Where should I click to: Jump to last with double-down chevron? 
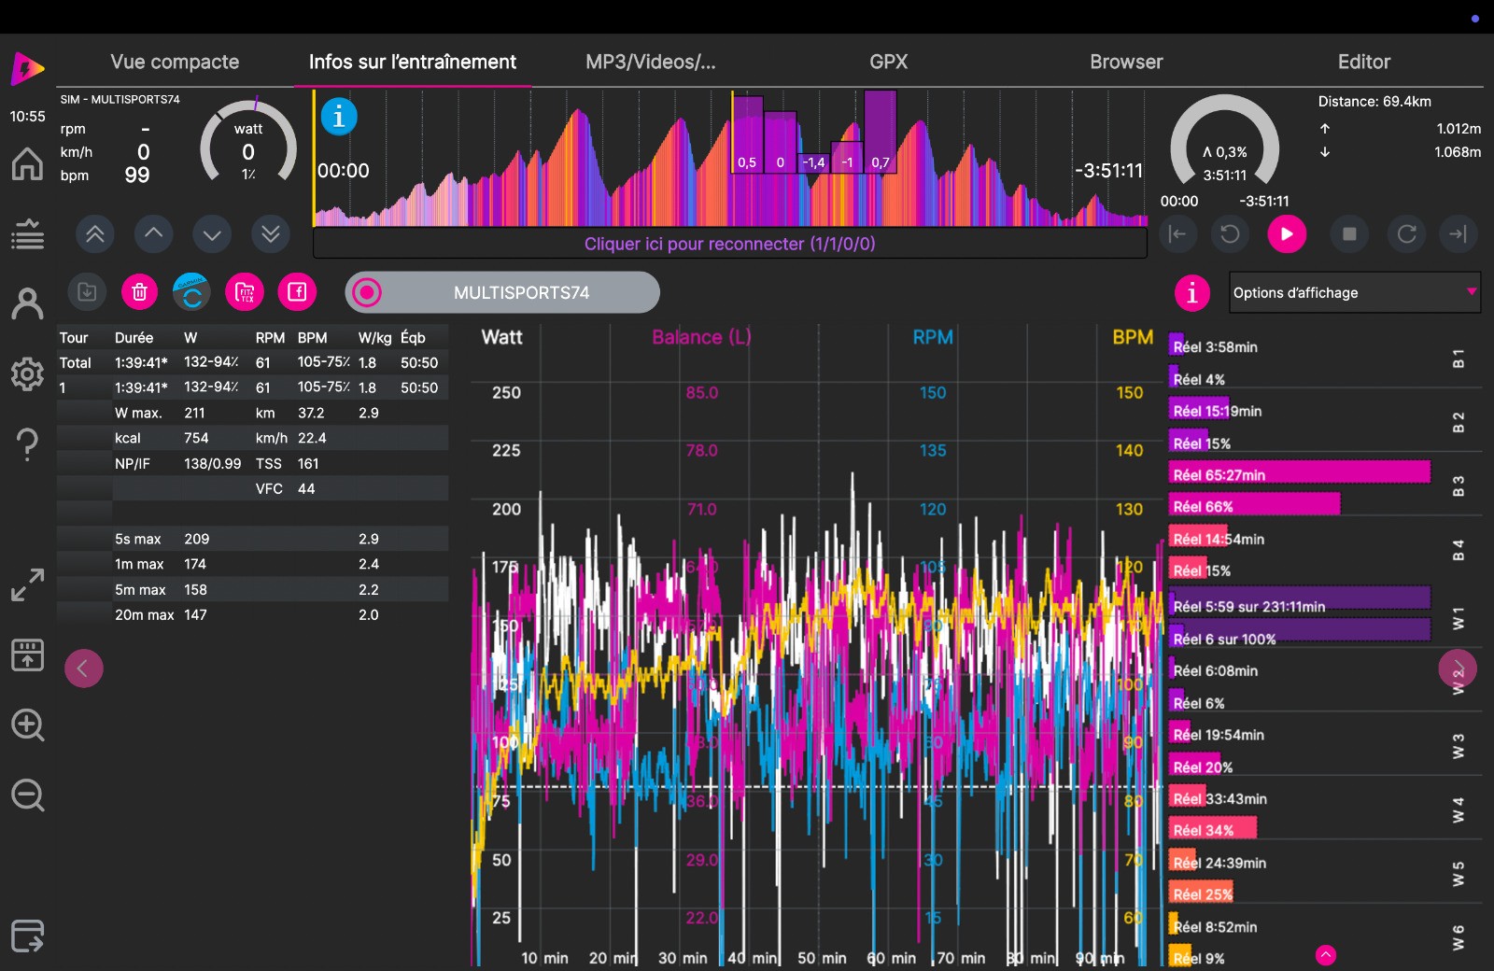(x=271, y=233)
